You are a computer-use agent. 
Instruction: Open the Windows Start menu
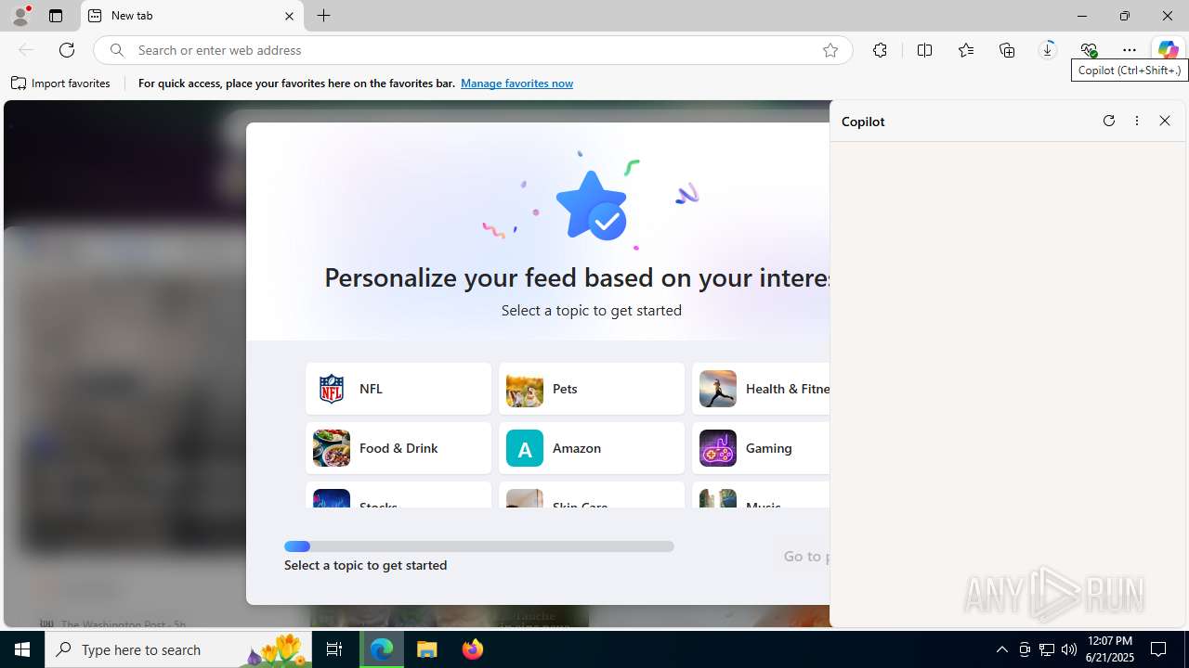[x=22, y=649]
